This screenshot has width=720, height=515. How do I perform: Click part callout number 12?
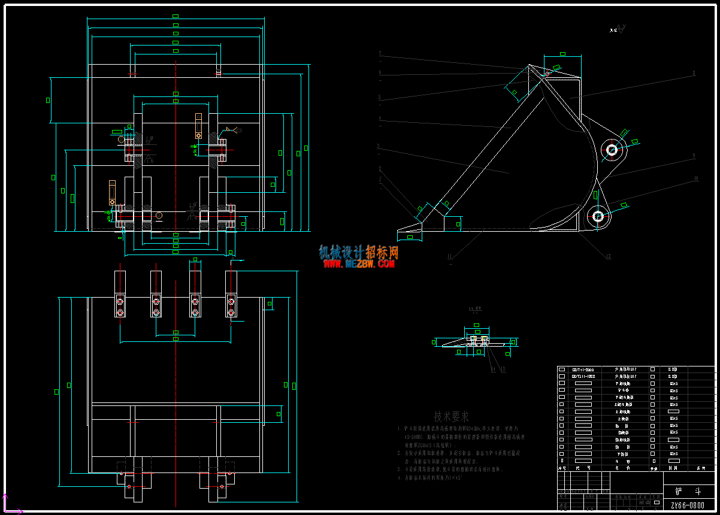608,256
